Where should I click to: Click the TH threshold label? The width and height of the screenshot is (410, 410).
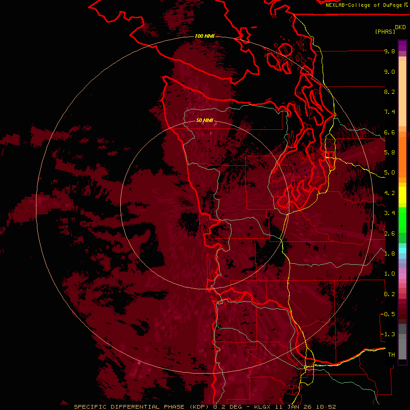(391, 355)
